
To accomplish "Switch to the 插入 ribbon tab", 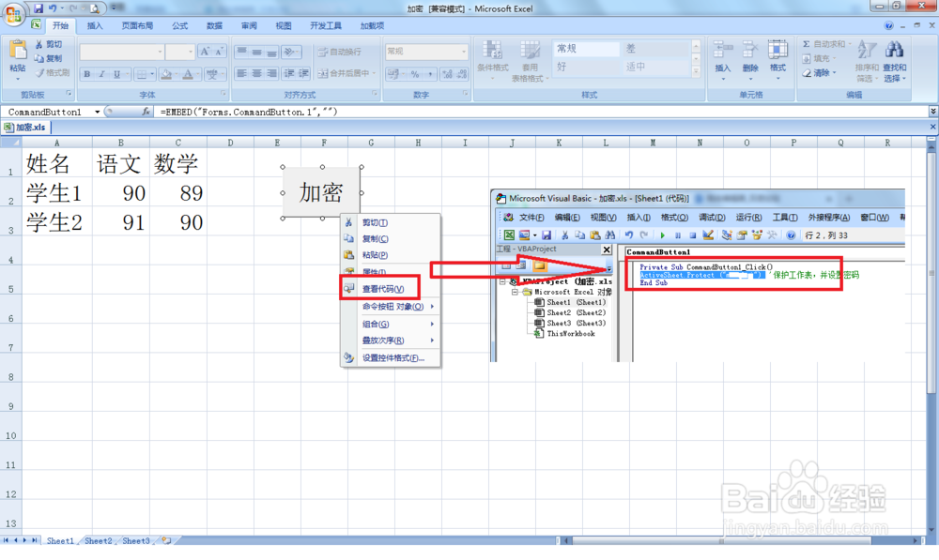I will click(x=95, y=25).
